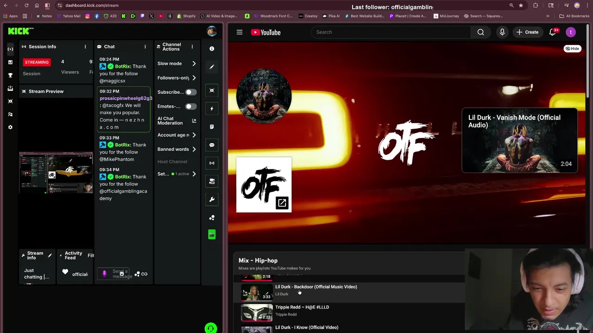
Task: Click the info icon in the Kick right toolbar
Action: 212,49
